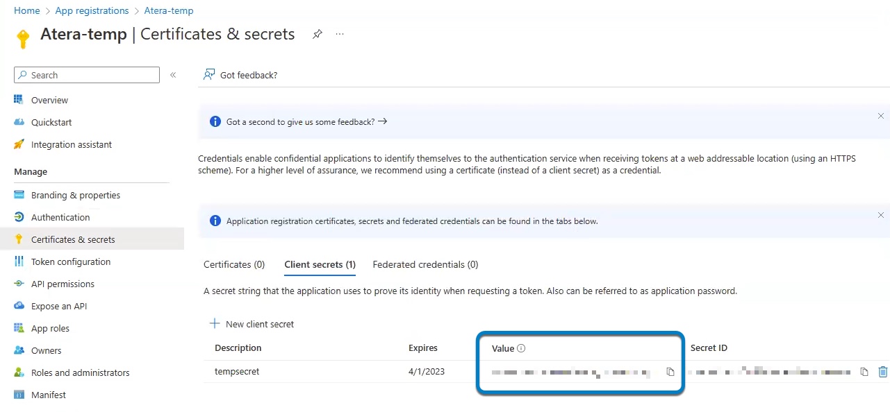890x412 pixels.
Task: Delete the tempsecret client secret
Action: point(883,372)
